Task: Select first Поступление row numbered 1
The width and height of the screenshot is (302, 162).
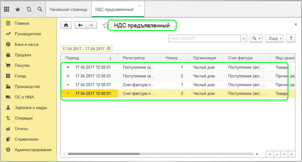Action: [x=139, y=67]
